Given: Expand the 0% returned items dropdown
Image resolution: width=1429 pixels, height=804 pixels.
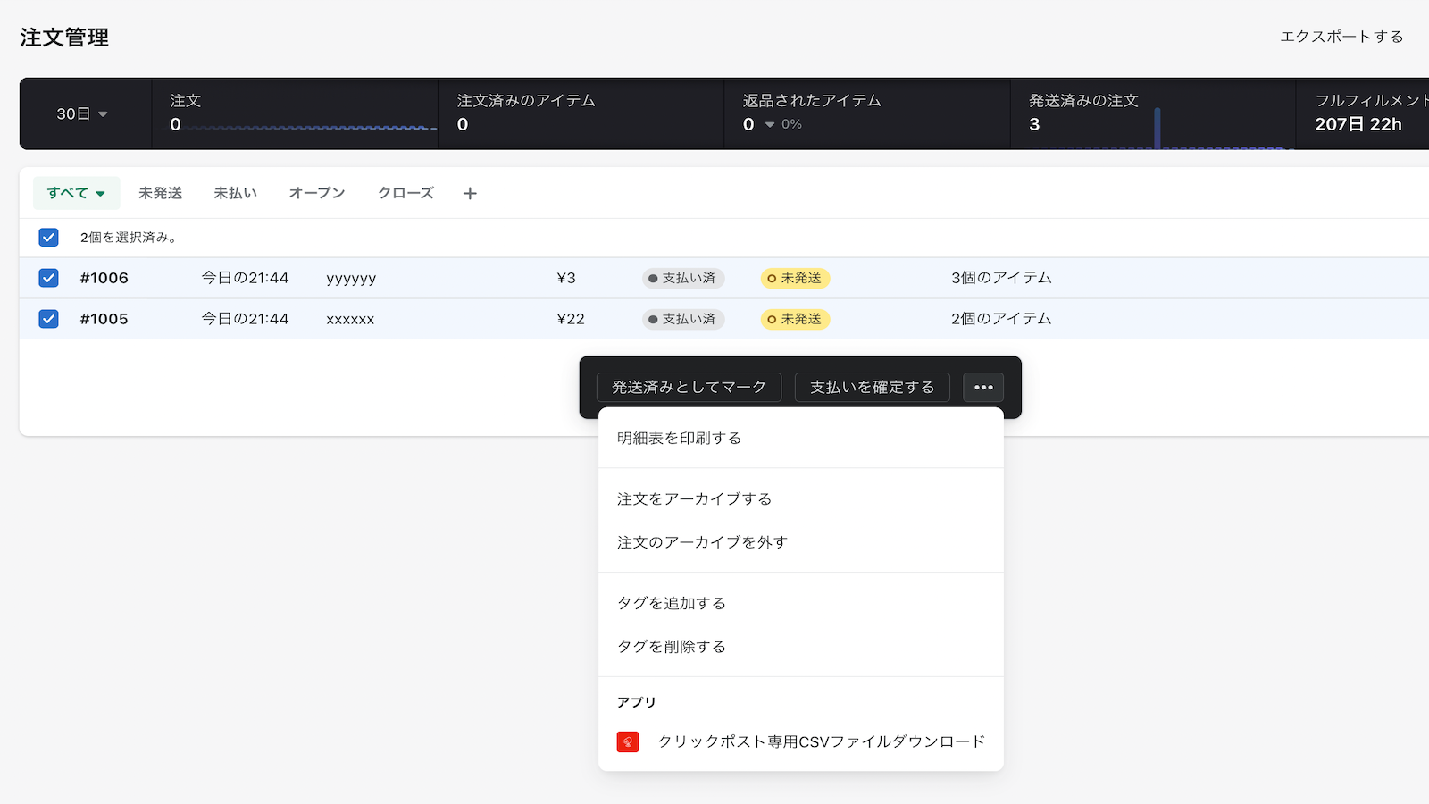Looking at the screenshot, I should coord(768,125).
